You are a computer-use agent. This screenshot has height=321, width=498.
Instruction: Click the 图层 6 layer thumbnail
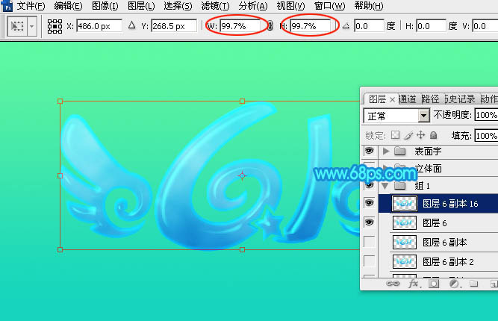(405, 223)
